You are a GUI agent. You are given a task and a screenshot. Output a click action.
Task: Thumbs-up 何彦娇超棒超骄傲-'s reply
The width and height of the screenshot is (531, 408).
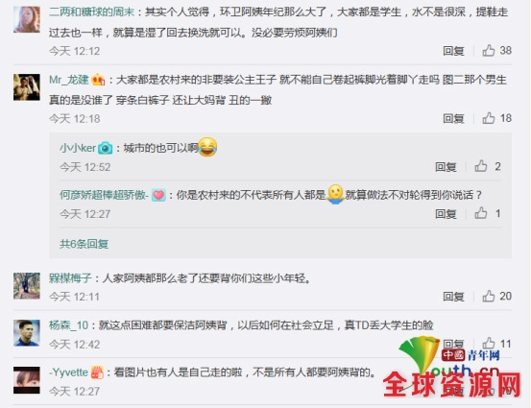tap(480, 213)
